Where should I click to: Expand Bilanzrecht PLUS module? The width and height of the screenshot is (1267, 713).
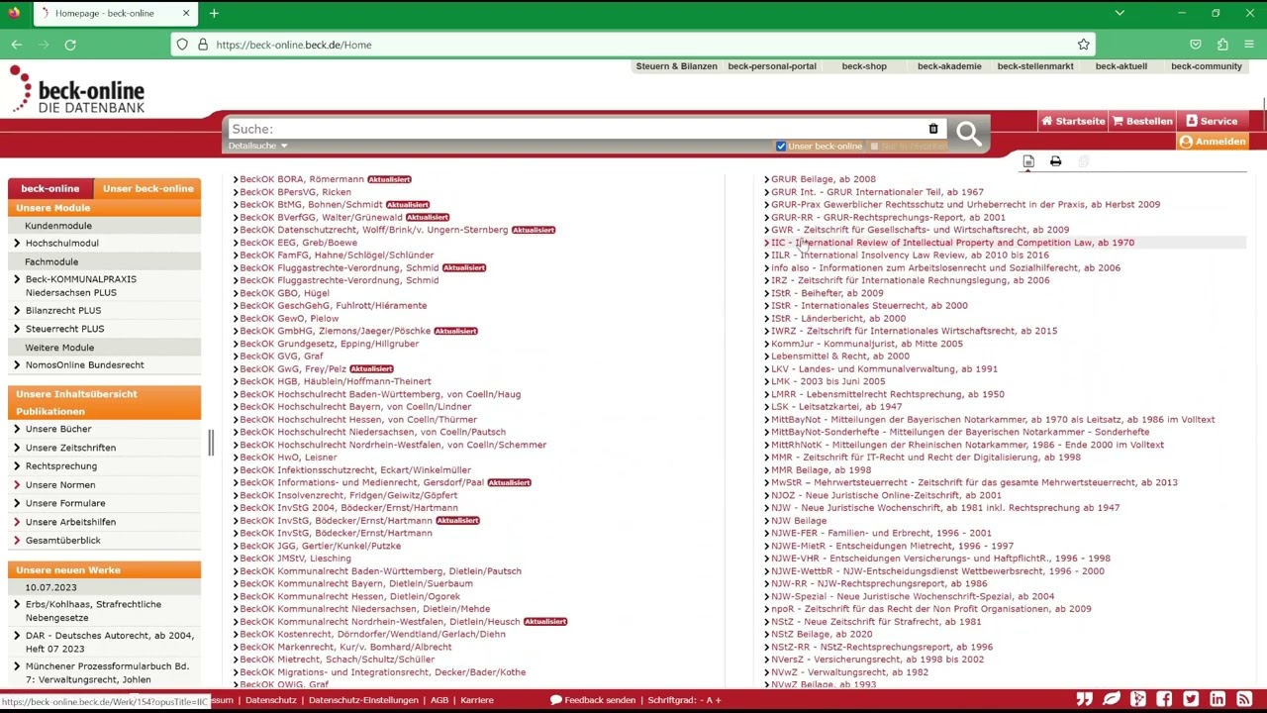coord(17,311)
